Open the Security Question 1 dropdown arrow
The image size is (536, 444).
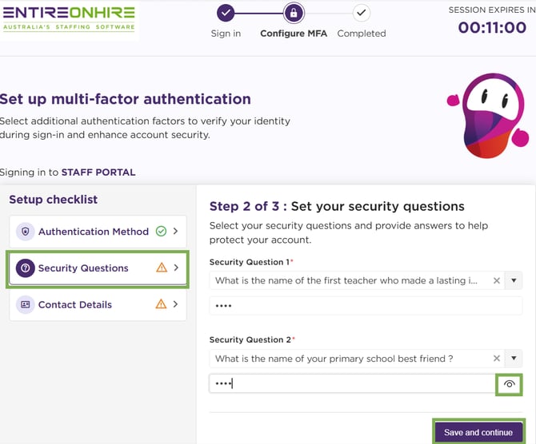(x=513, y=281)
